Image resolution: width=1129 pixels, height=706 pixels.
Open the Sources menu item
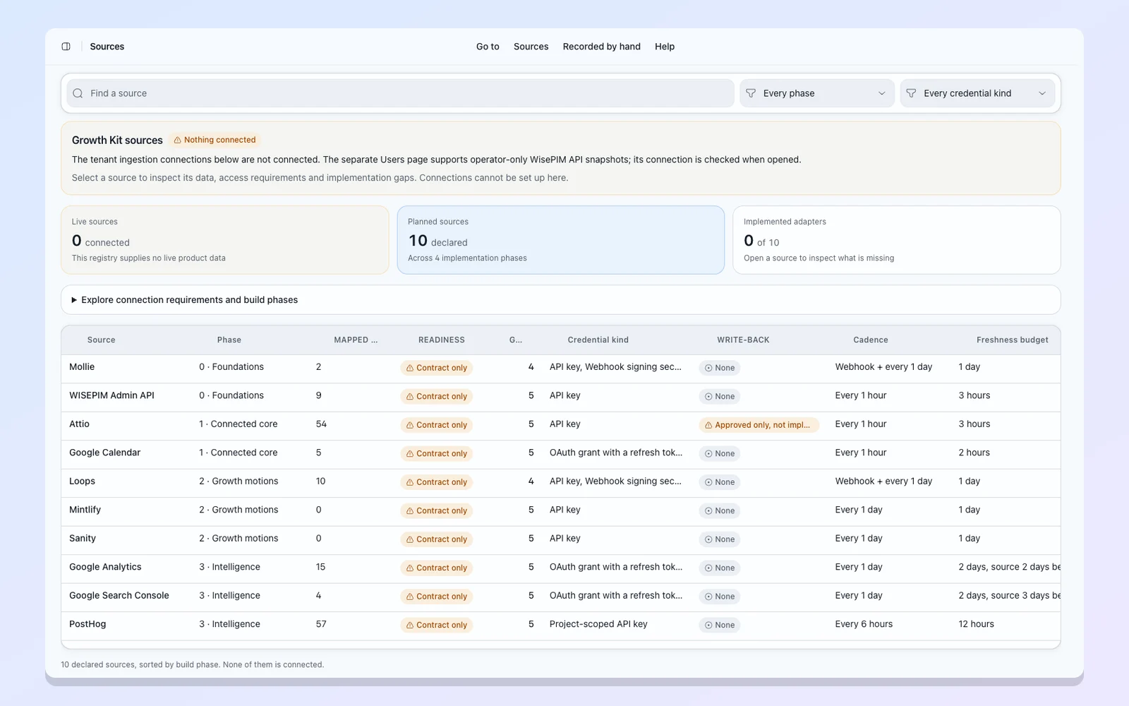(531, 47)
